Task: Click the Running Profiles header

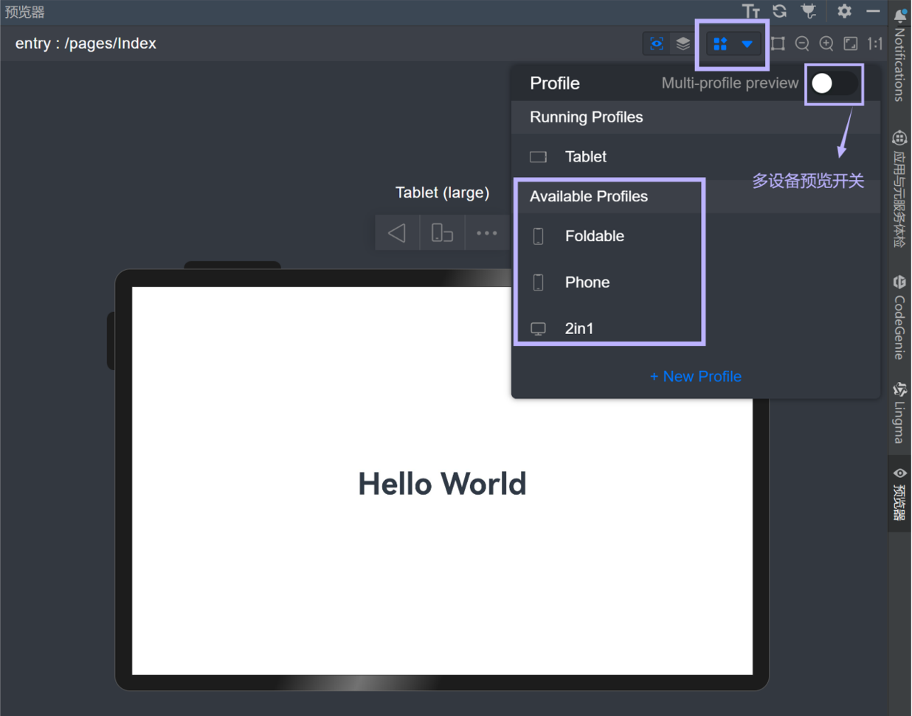Action: [586, 117]
